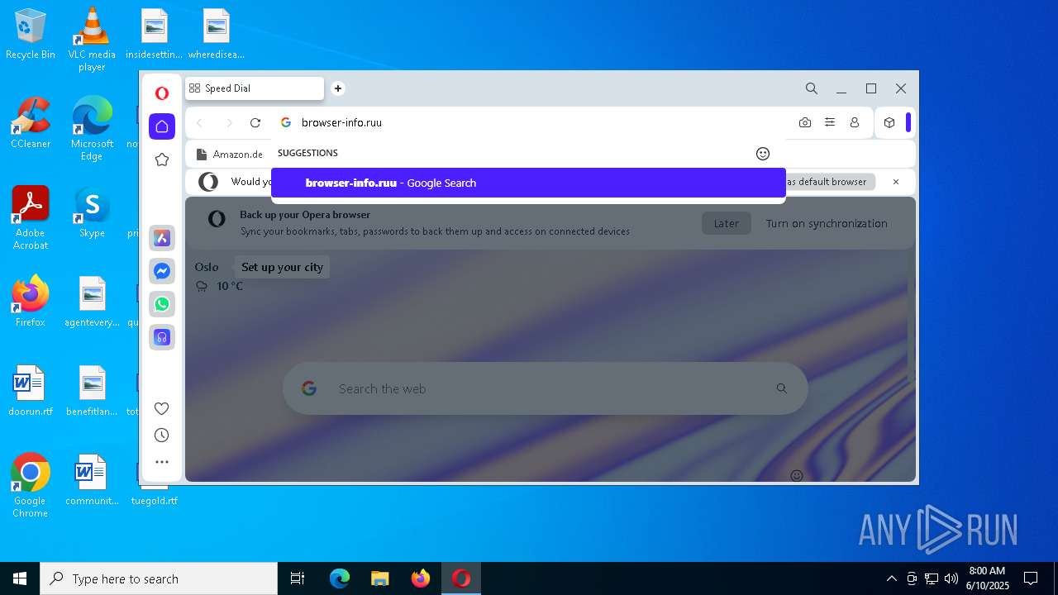Open Facebook Messenger in the sidebar
1058x595 pixels.
point(162,271)
